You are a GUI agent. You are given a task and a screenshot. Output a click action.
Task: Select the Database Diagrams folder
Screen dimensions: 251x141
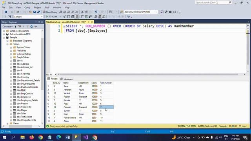[x=22, y=41]
